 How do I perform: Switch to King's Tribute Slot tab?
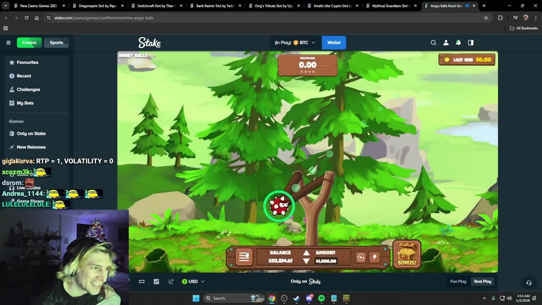point(274,6)
